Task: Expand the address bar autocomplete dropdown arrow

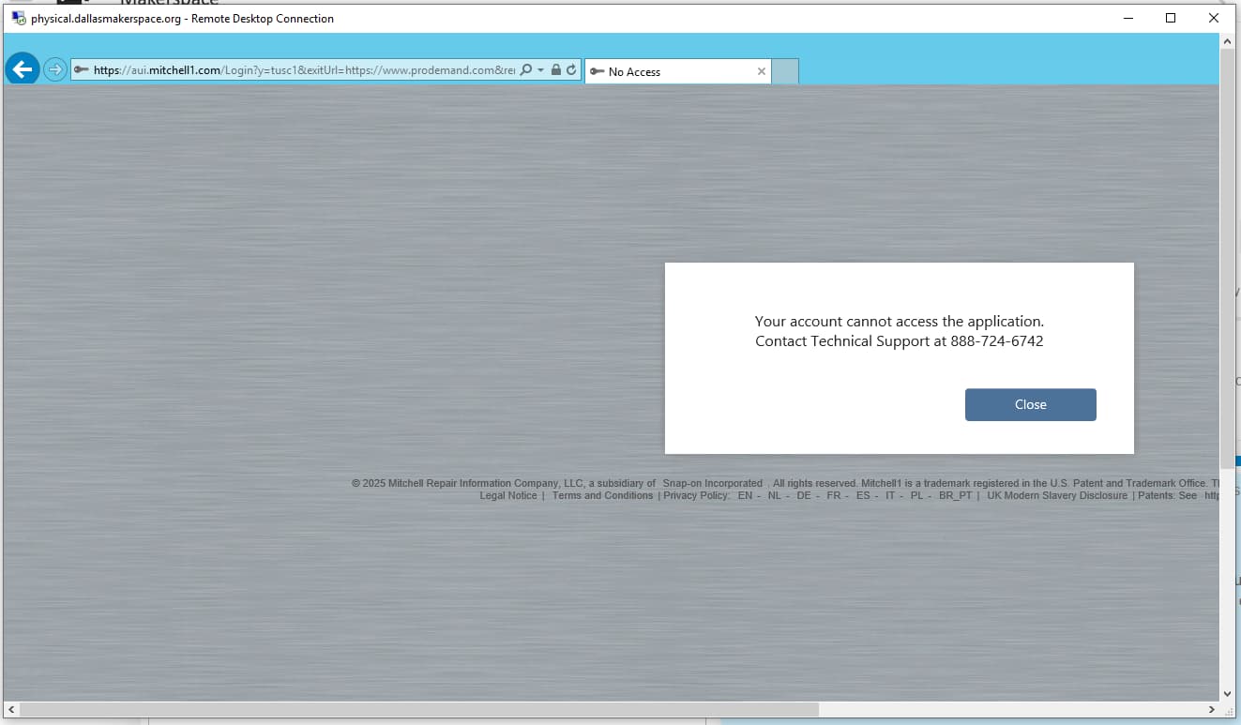Action: (x=541, y=70)
